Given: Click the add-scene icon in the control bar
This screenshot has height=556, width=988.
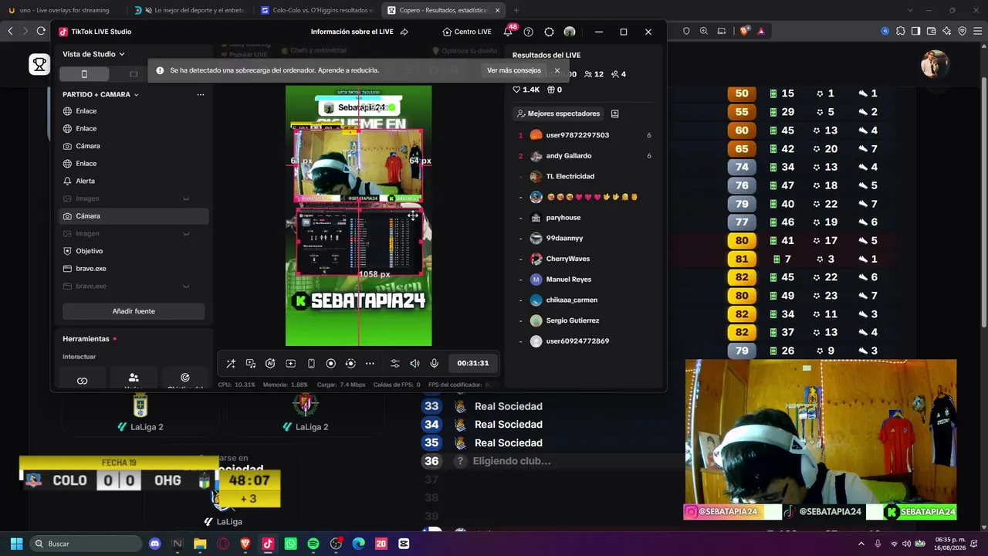Looking at the screenshot, I should point(290,363).
